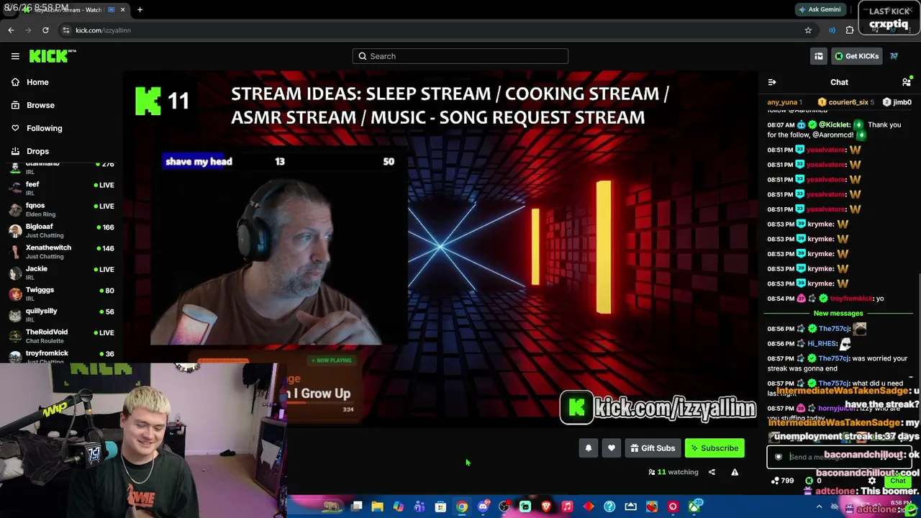Open the taskbar Help question mark app

point(609,507)
